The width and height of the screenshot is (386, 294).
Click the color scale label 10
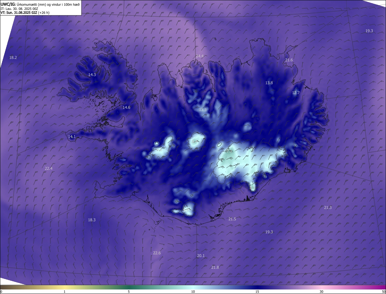193,292
